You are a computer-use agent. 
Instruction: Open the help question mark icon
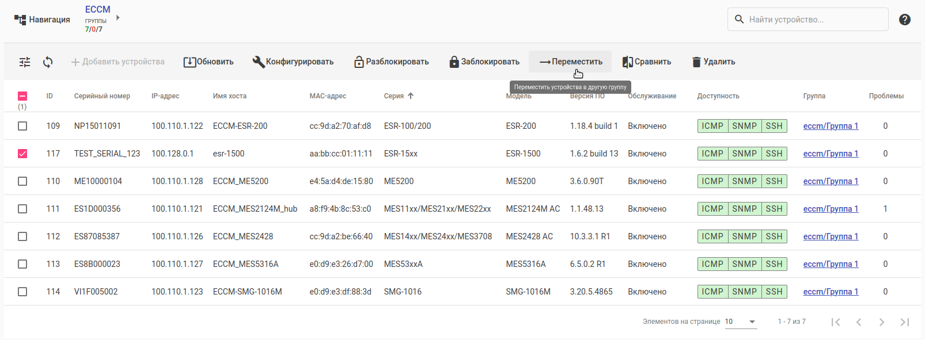(905, 20)
